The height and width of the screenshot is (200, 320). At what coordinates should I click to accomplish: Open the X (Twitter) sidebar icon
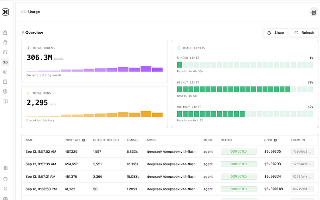coord(5,188)
